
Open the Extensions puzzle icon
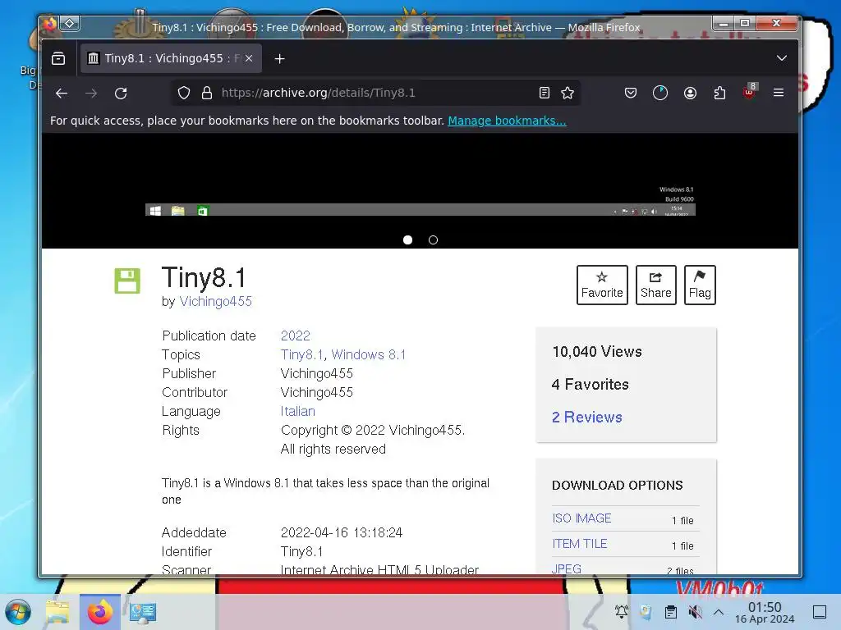[719, 94]
